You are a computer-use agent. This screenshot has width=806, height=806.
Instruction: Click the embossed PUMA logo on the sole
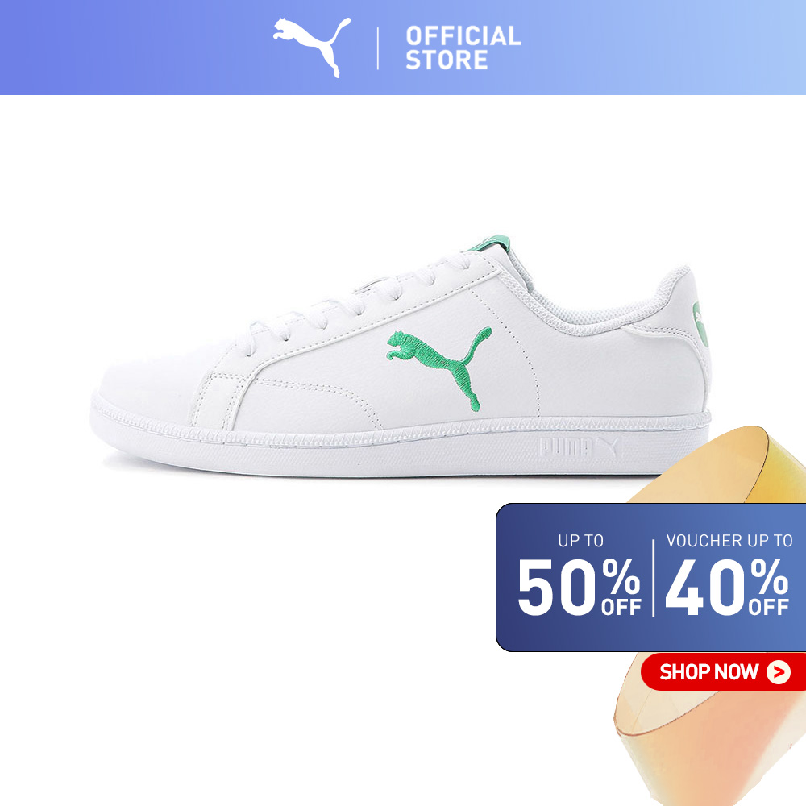[x=578, y=447]
